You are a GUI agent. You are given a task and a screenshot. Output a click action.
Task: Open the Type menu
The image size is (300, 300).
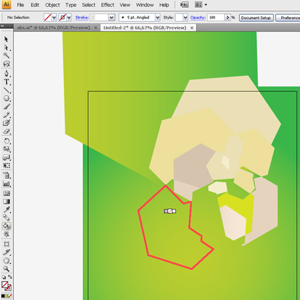[71, 5]
